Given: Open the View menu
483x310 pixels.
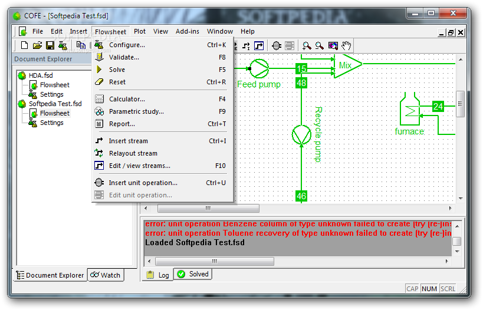Looking at the screenshot, I should (x=160, y=31).
